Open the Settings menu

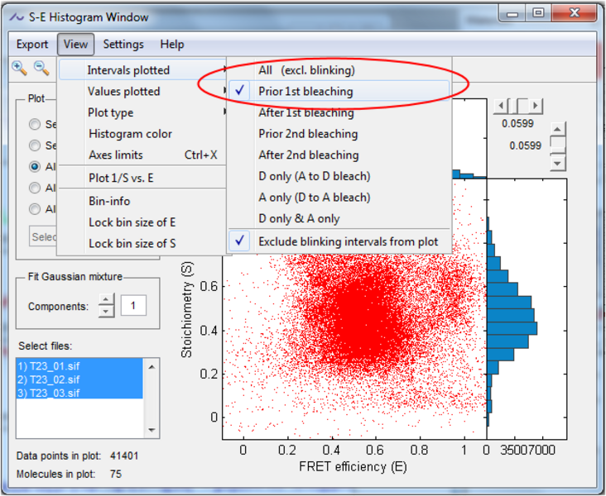[x=123, y=45]
